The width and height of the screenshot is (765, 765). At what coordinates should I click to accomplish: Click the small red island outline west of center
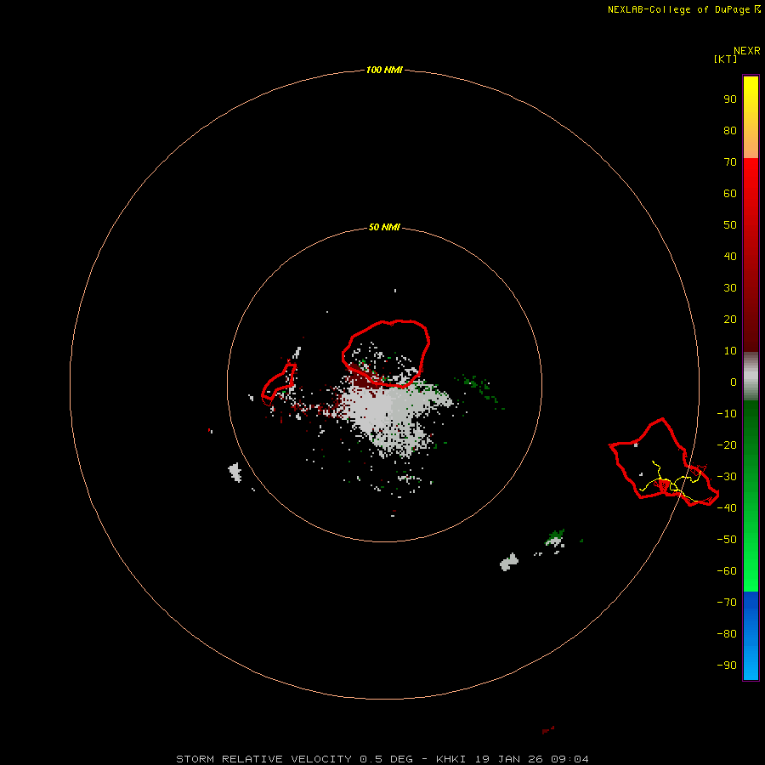279,384
